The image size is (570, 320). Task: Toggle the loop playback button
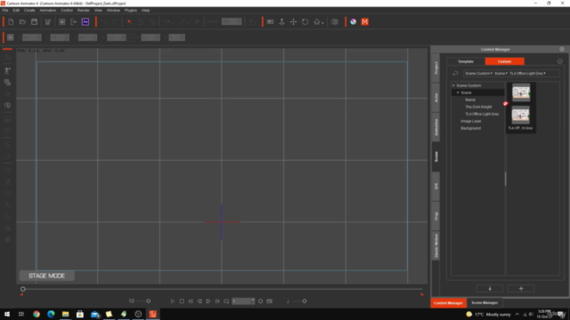(x=226, y=301)
